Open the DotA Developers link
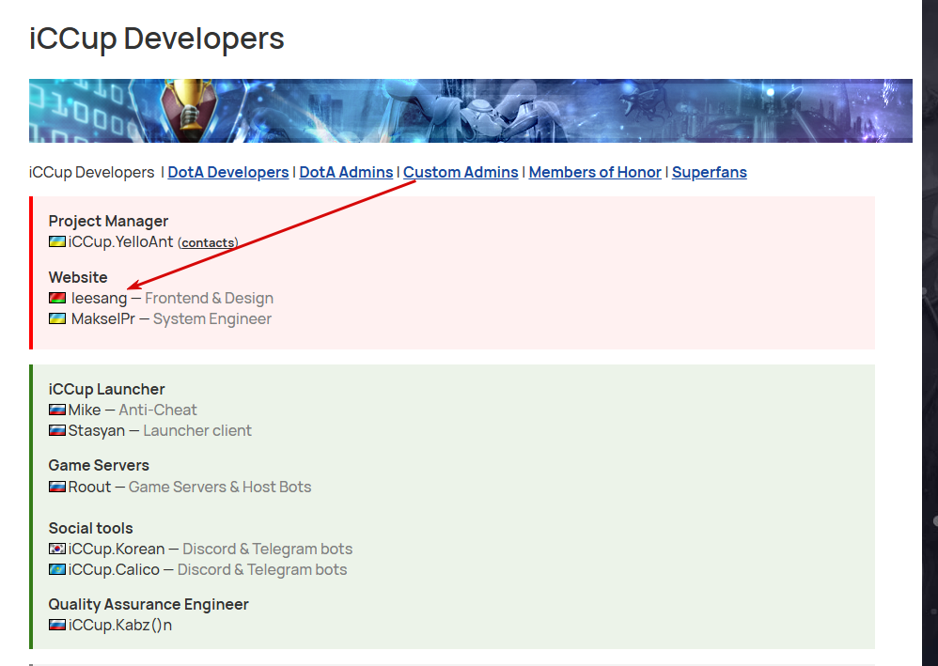The width and height of the screenshot is (938, 666). 227,172
